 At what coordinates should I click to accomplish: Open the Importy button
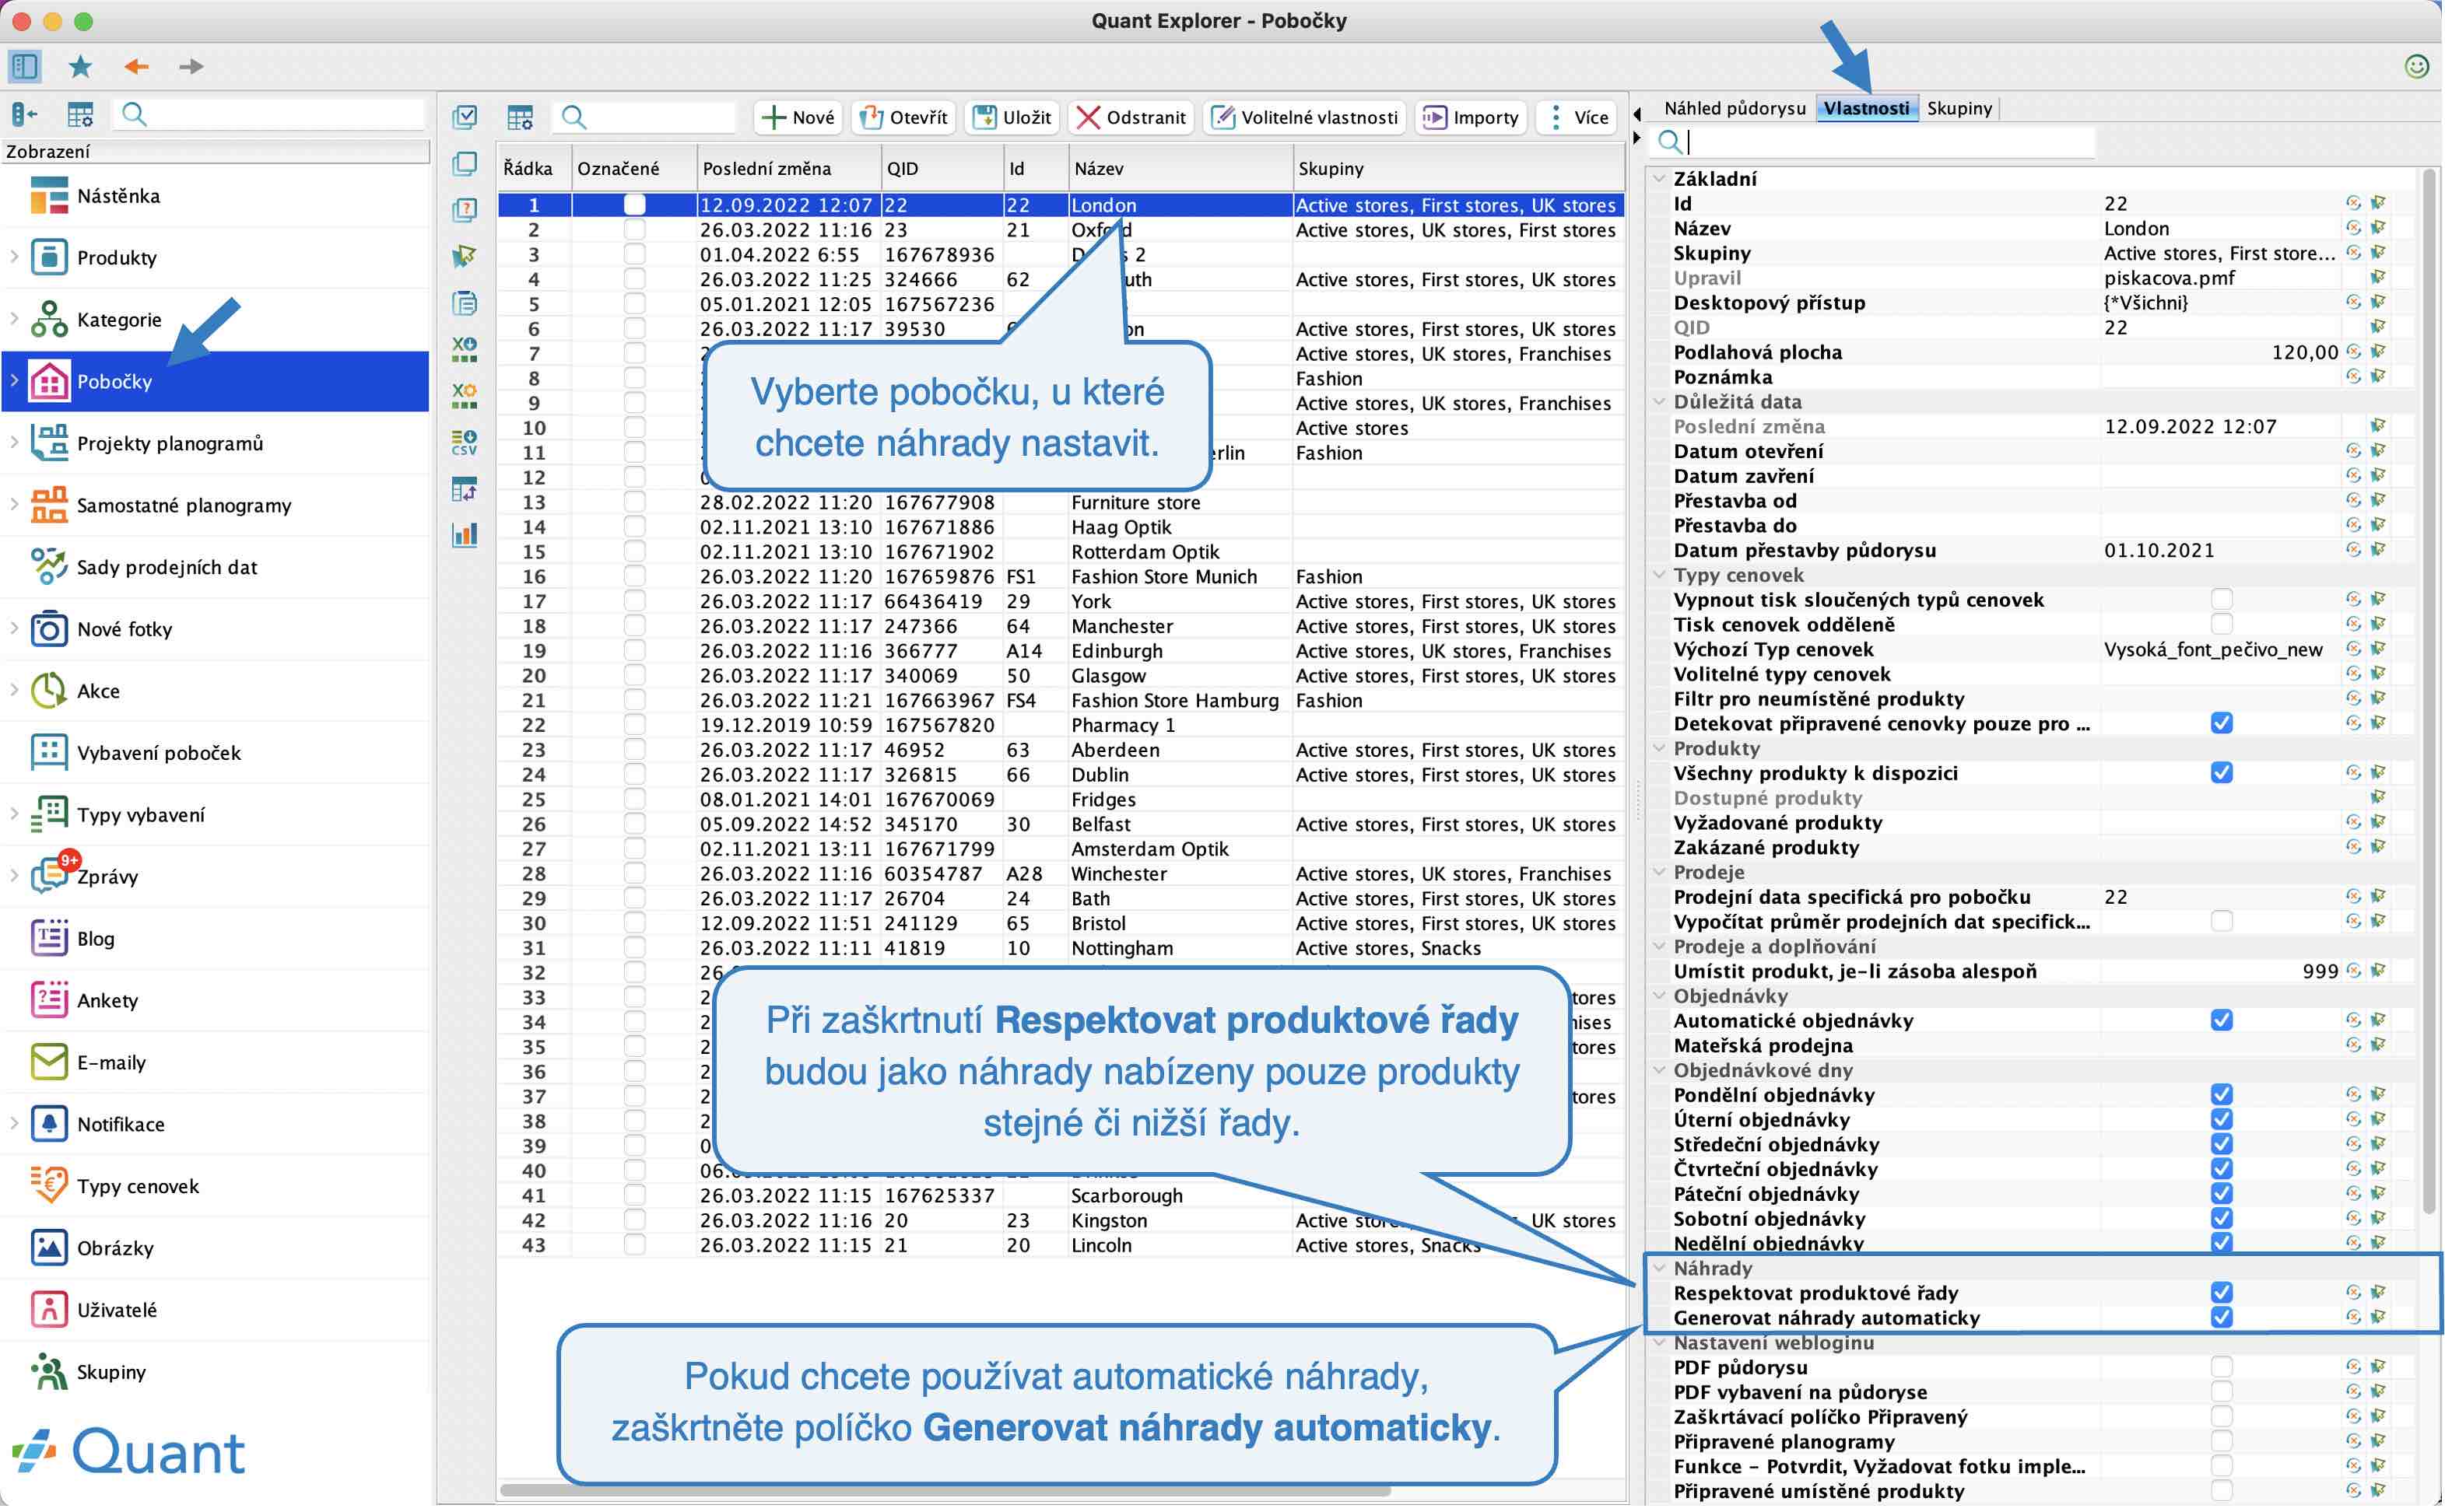coord(1472,118)
